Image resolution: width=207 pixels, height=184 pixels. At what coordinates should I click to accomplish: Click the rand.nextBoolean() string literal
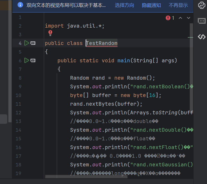tap(162, 86)
